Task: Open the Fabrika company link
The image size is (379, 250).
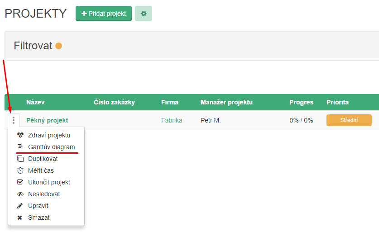Action: pyautogui.click(x=172, y=120)
